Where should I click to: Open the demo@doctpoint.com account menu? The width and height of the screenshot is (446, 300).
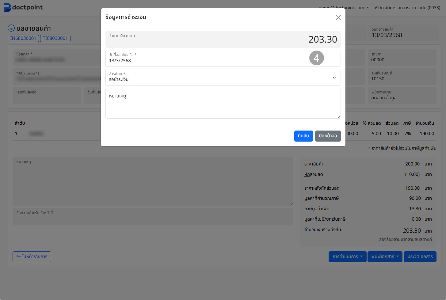344,8
